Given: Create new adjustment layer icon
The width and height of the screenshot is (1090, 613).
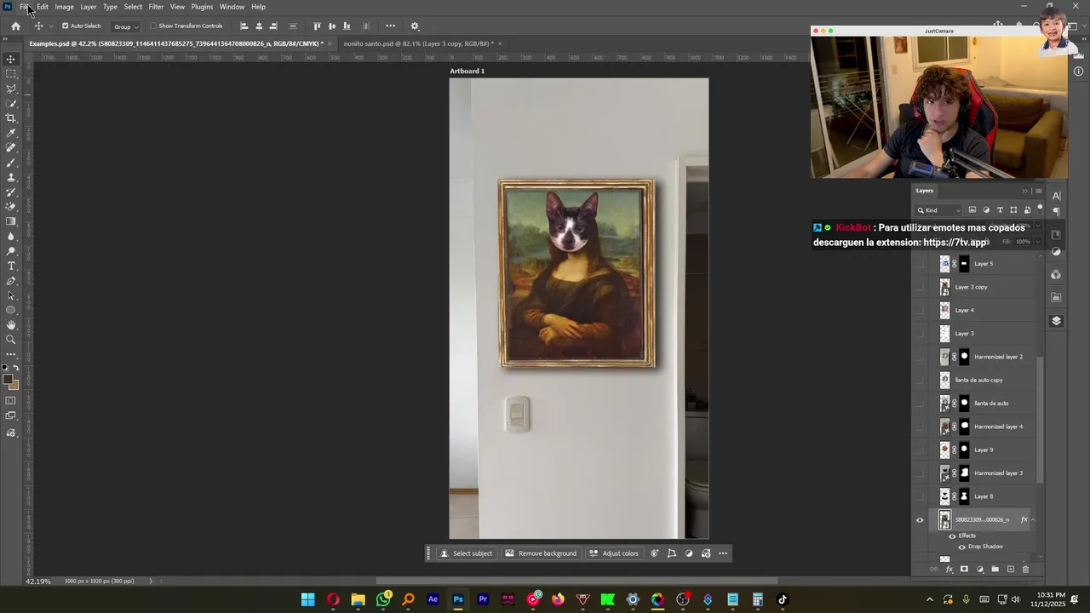Looking at the screenshot, I should click(x=979, y=570).
